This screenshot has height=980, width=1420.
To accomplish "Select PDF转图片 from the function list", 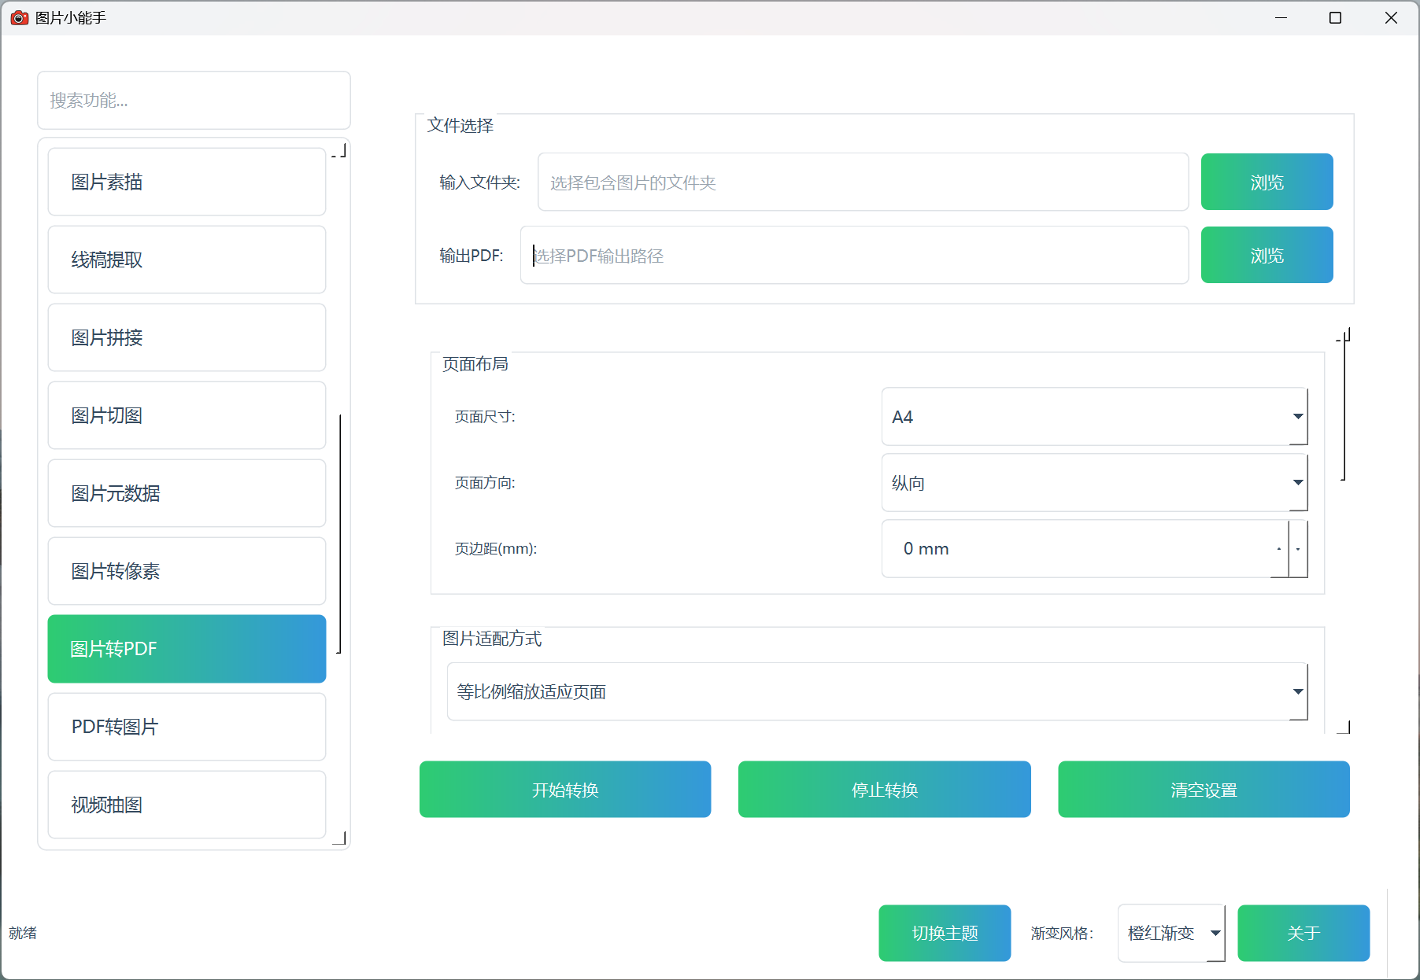I will click(x=187, y=728).
